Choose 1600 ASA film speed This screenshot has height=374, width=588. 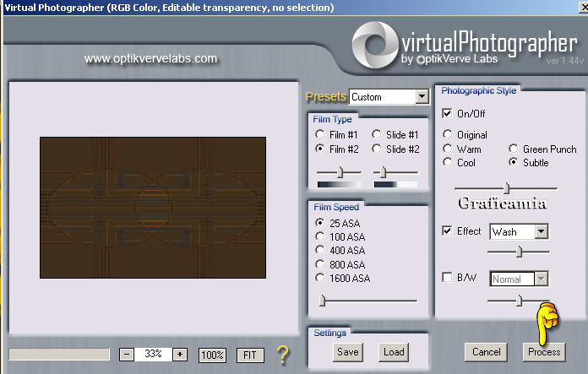(320, 278)
